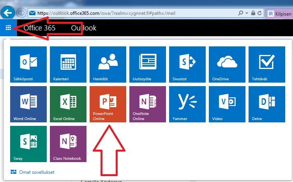Open the Tehtävät tasks tile
Screen dimensions: 293x182
click(267, 64)
